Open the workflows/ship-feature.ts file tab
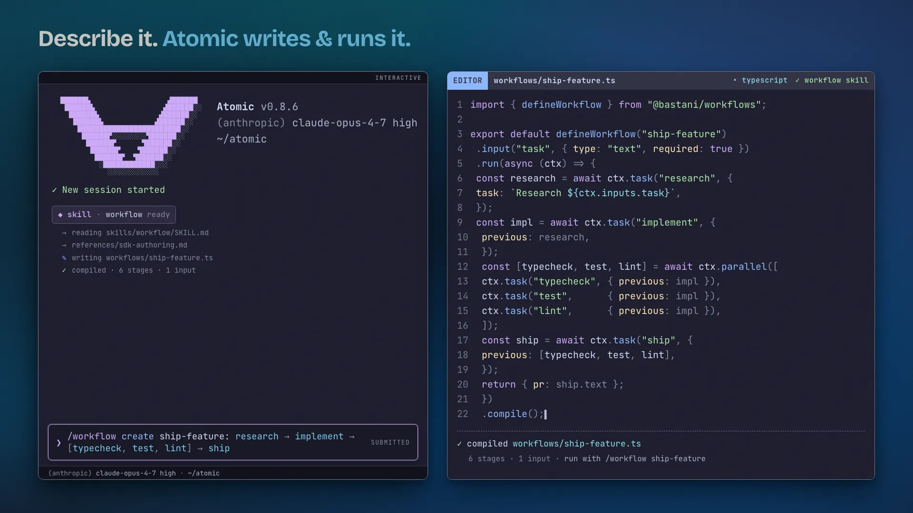The width and height of the screenshot is (913, 513). (554, 81)
